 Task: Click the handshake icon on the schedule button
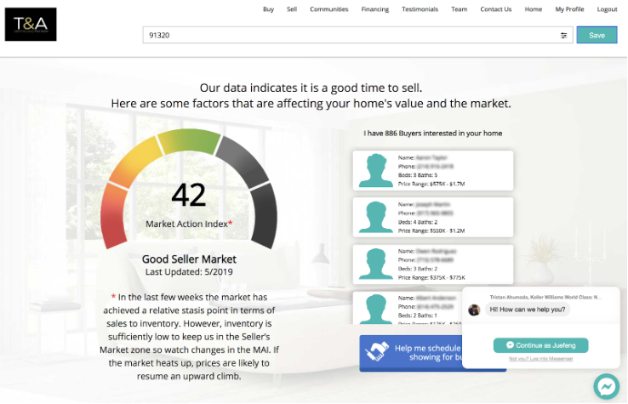pos(376,353)
